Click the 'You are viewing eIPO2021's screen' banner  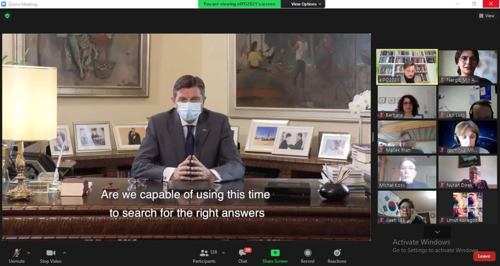pyautogui.click(x=239, y=4)
